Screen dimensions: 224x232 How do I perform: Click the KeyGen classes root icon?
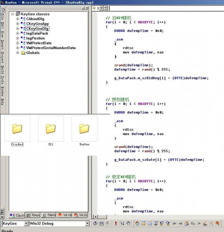pos(18,14)
